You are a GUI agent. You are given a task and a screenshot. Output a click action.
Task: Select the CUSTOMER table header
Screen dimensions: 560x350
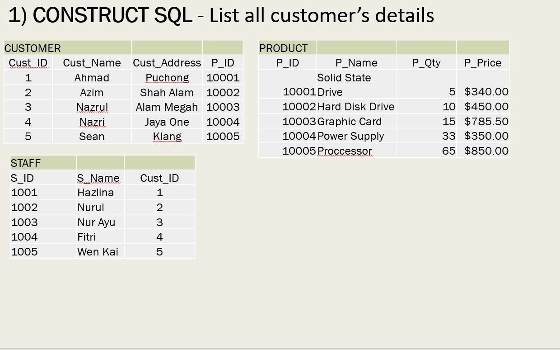pos(33,47)
